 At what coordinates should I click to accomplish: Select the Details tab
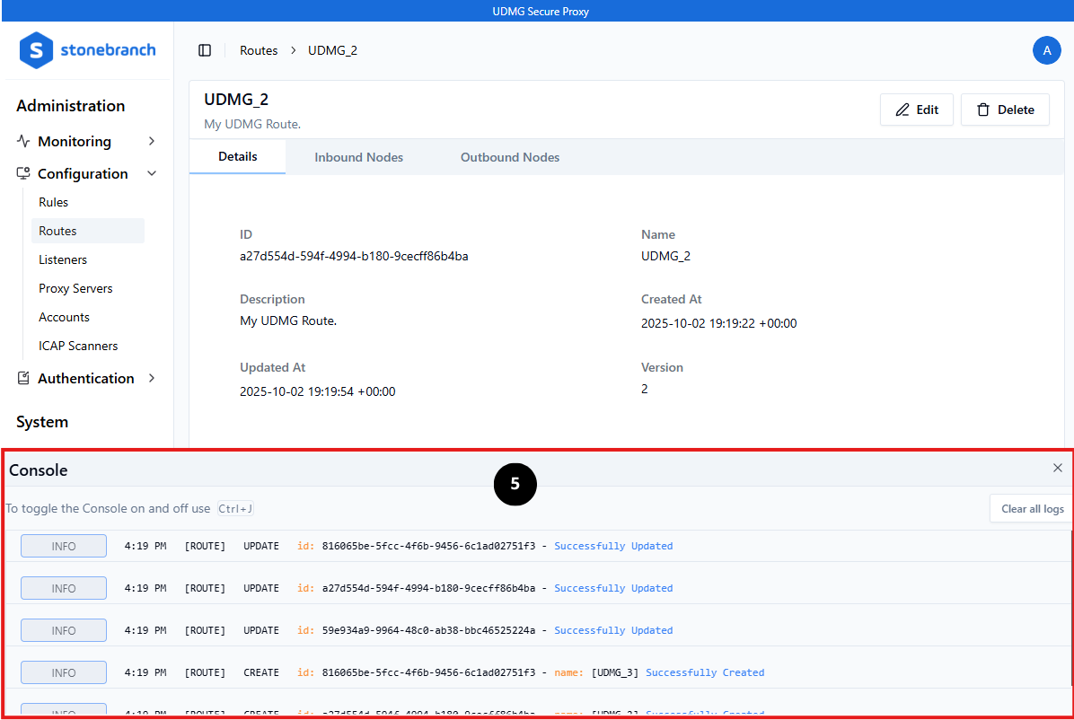pyautogui.click(x=237, y=156)
